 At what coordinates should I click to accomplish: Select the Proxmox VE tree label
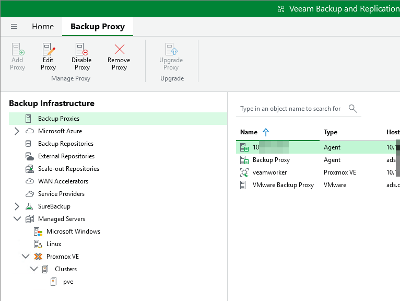click(x=63, y=257)
